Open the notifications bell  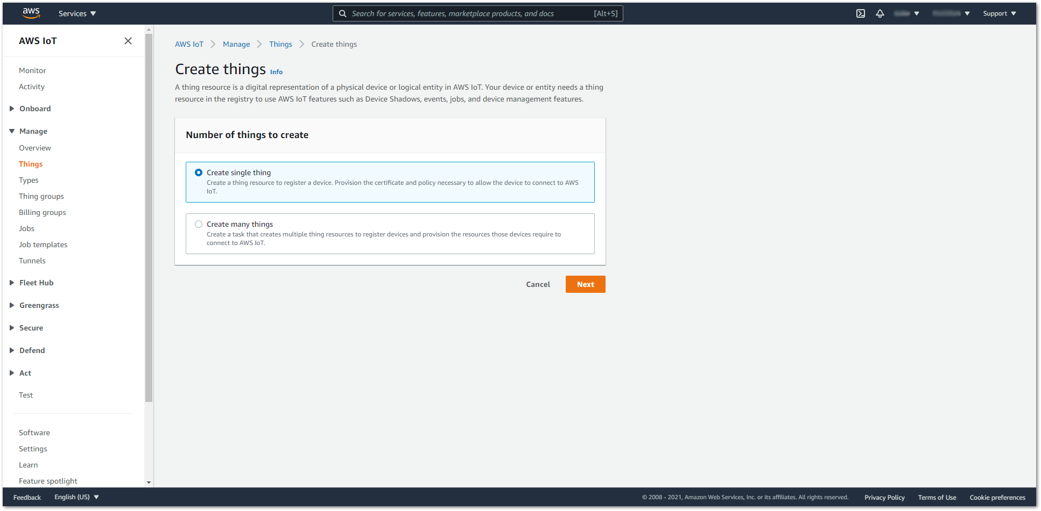(880, 13)
